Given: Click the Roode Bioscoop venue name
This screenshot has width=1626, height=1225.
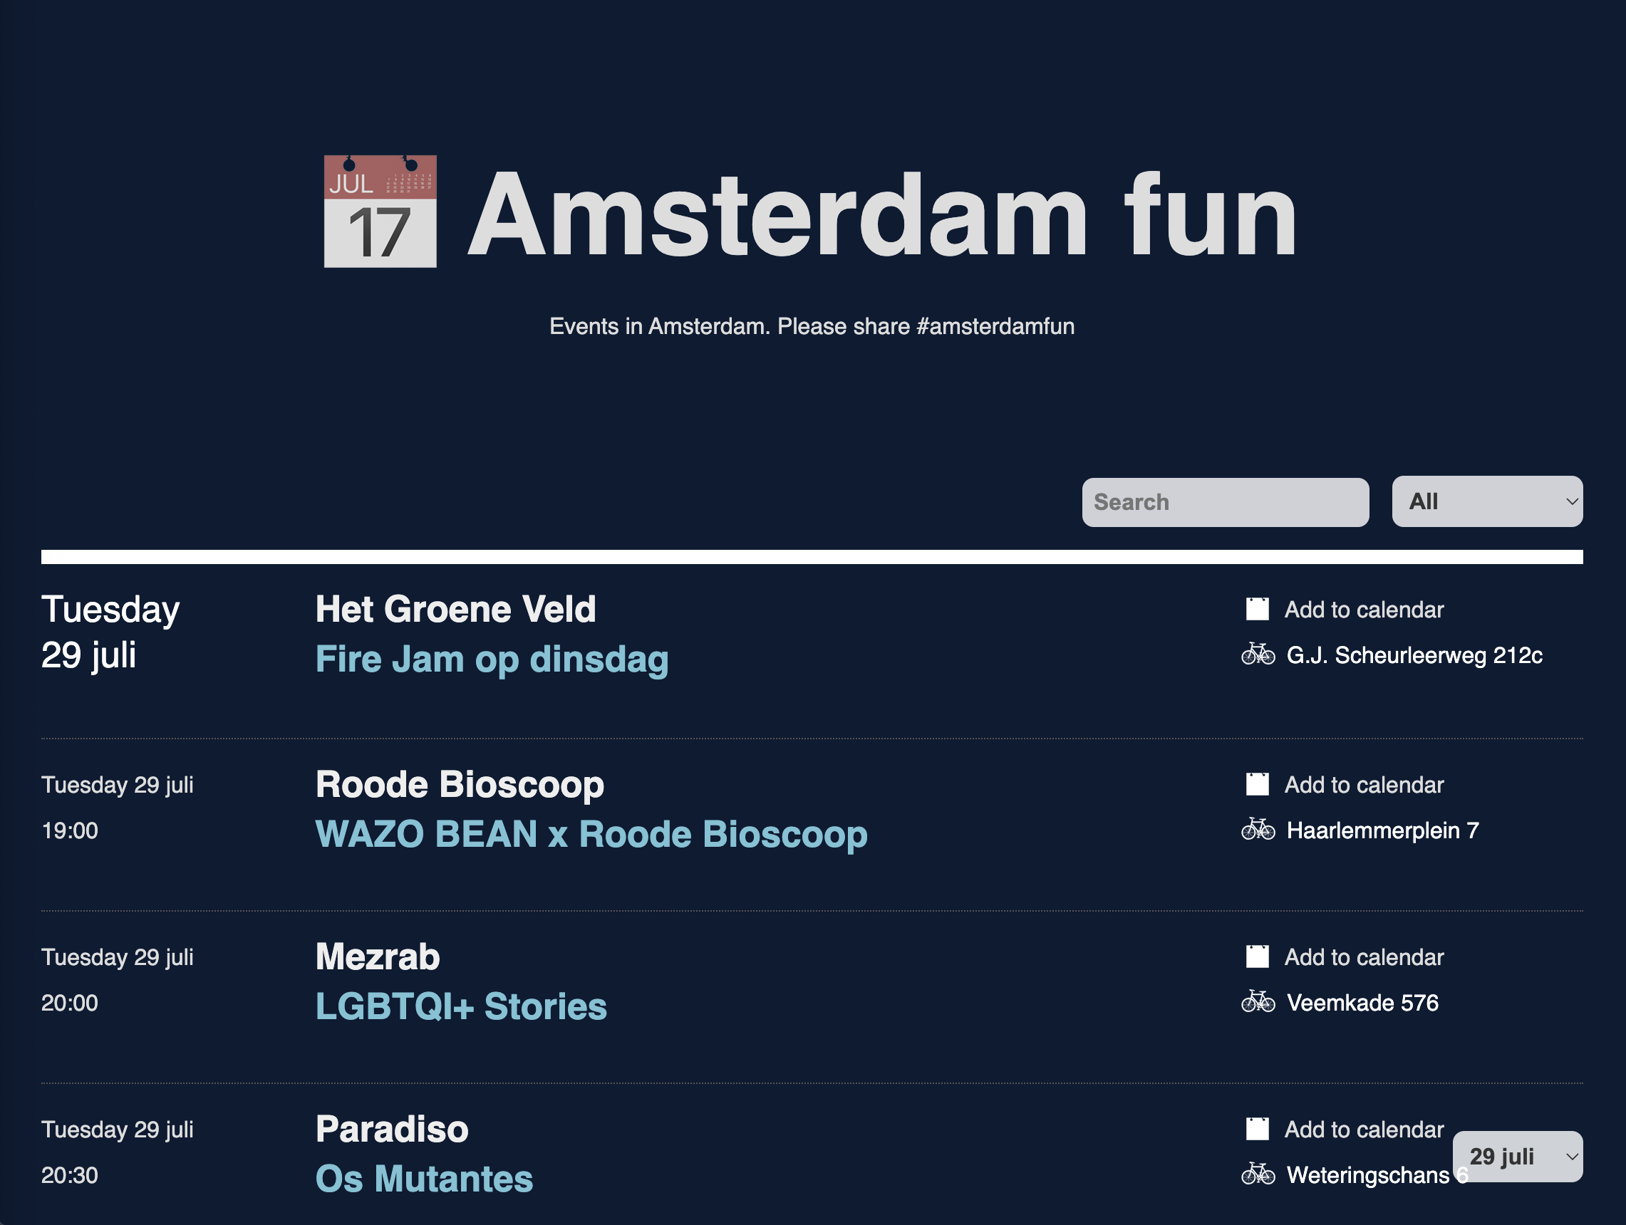Looking at the screenshot, I should tap(460, 784).
